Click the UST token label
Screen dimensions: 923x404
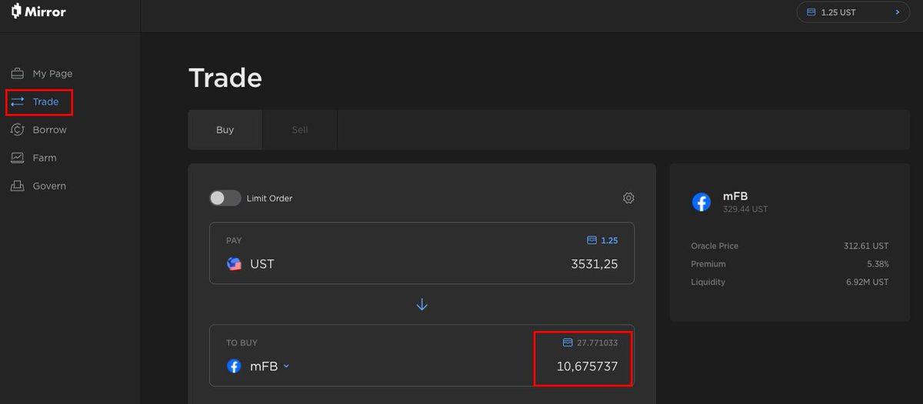coord(262,264)
